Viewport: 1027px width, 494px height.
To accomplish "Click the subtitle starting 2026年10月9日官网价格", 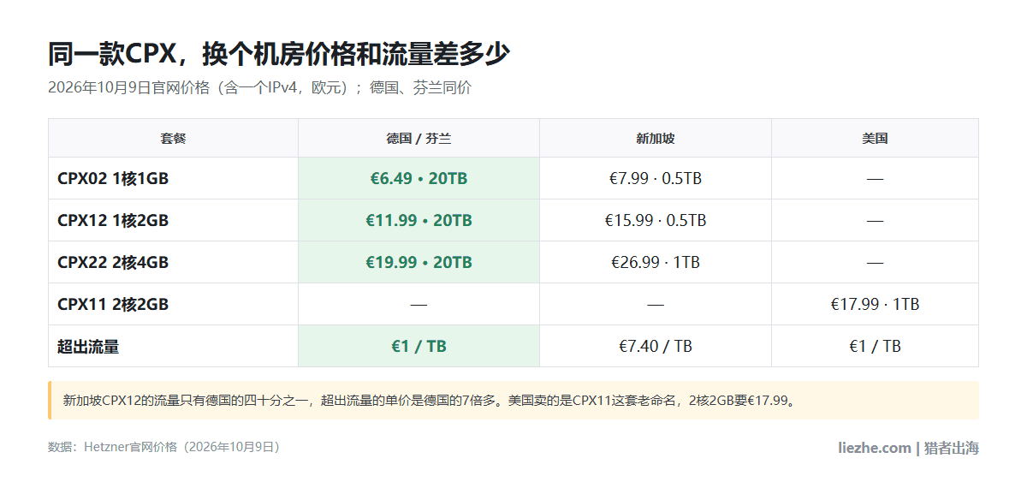I will pyautogui.click(x=259, y=87).
